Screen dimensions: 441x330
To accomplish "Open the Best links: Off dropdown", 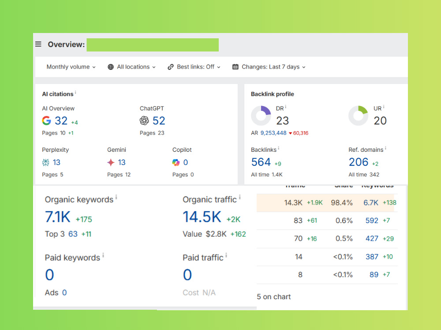I will click(194, 67).
